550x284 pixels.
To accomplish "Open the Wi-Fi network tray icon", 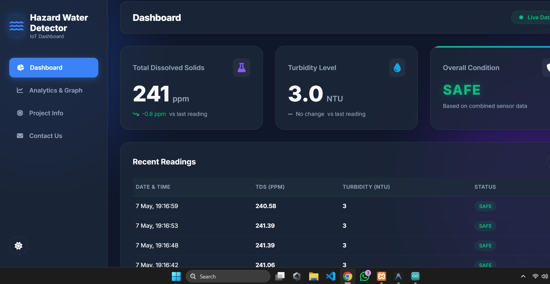I will tap(536, 276).
